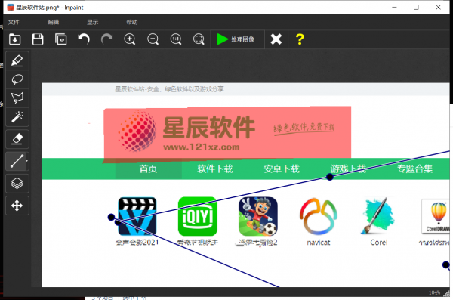Open an image file with the toolbar open icon

coord(15,39)
